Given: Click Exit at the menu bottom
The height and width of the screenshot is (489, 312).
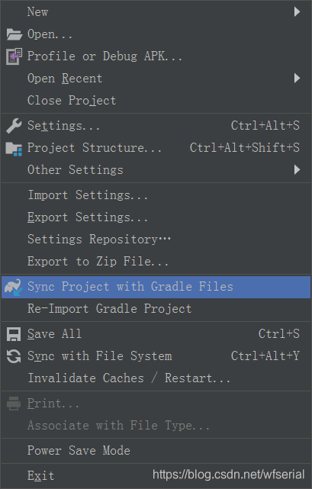Looking at the screenshot, I should tap(41, 475).
